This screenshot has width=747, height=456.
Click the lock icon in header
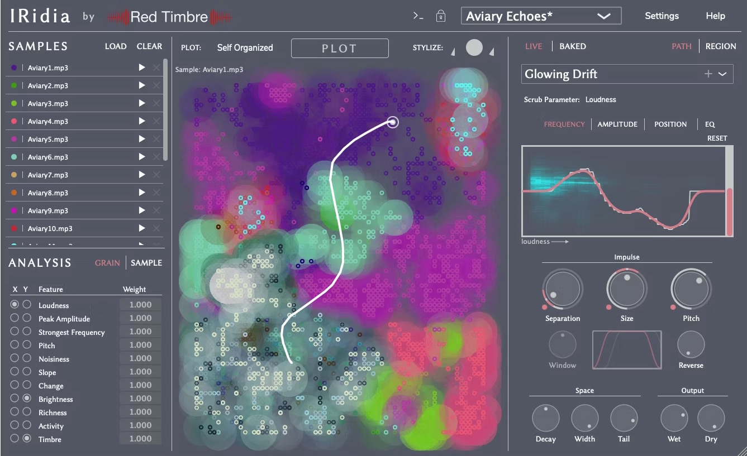(441, 16)
